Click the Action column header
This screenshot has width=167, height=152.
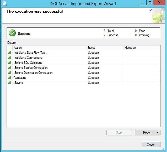[x=49, y=48]
